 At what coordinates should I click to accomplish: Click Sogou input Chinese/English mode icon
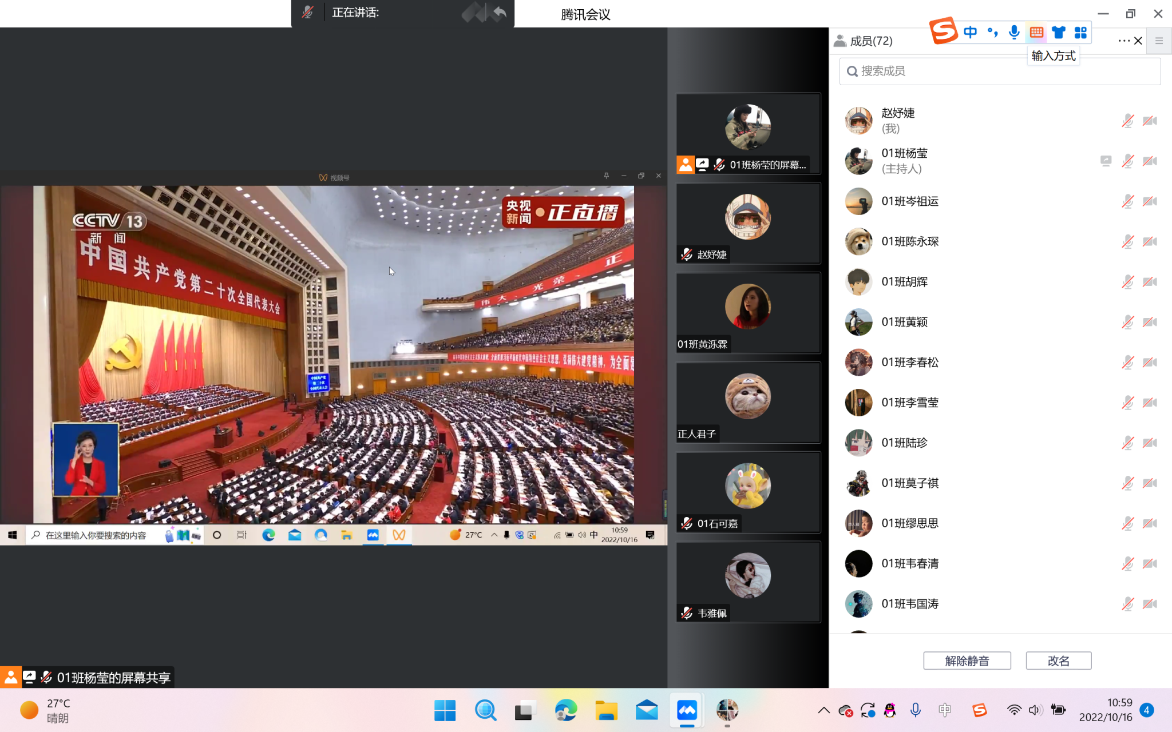click(970, 33)
